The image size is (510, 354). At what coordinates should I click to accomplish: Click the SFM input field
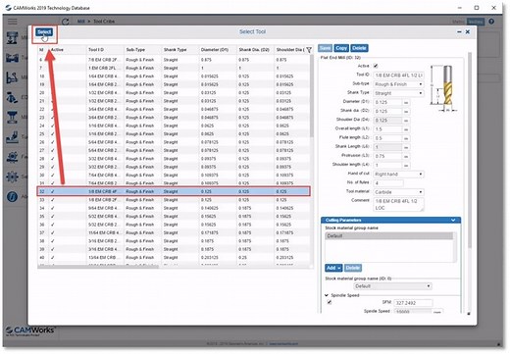413,303
